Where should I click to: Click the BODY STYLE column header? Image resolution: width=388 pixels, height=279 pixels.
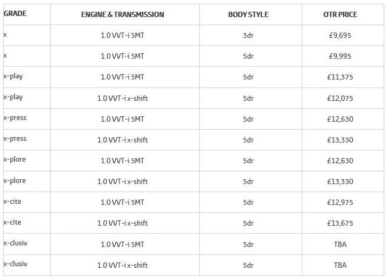pyautogui.click(x=248, y=14)
